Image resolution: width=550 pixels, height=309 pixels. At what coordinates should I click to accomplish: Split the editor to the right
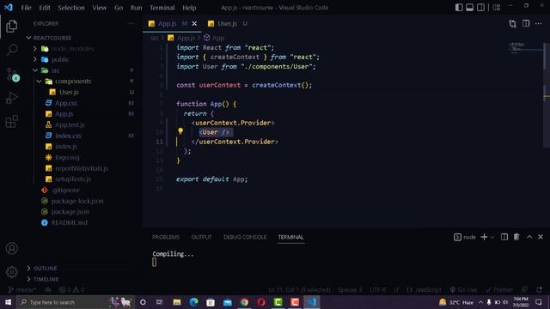tap(526, 23)
